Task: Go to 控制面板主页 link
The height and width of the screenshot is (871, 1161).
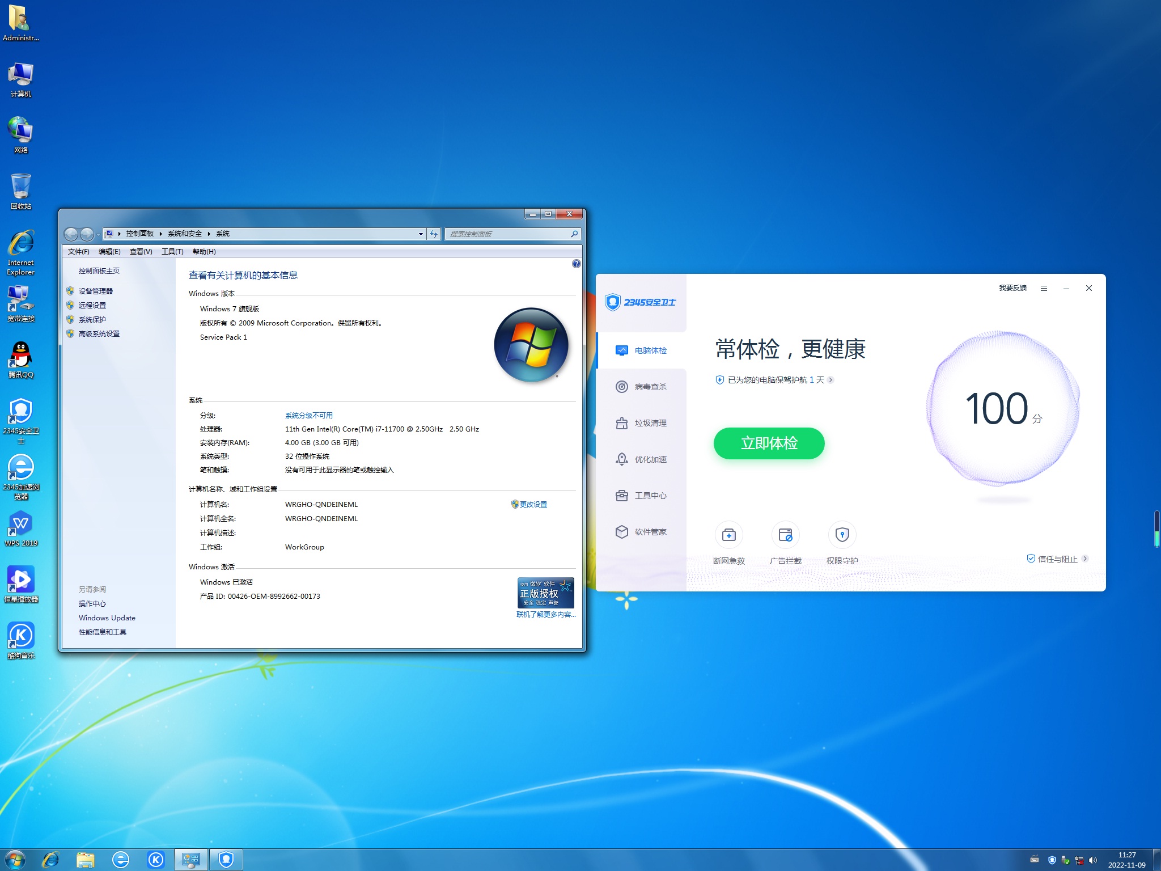Action: tap(99, 270)
